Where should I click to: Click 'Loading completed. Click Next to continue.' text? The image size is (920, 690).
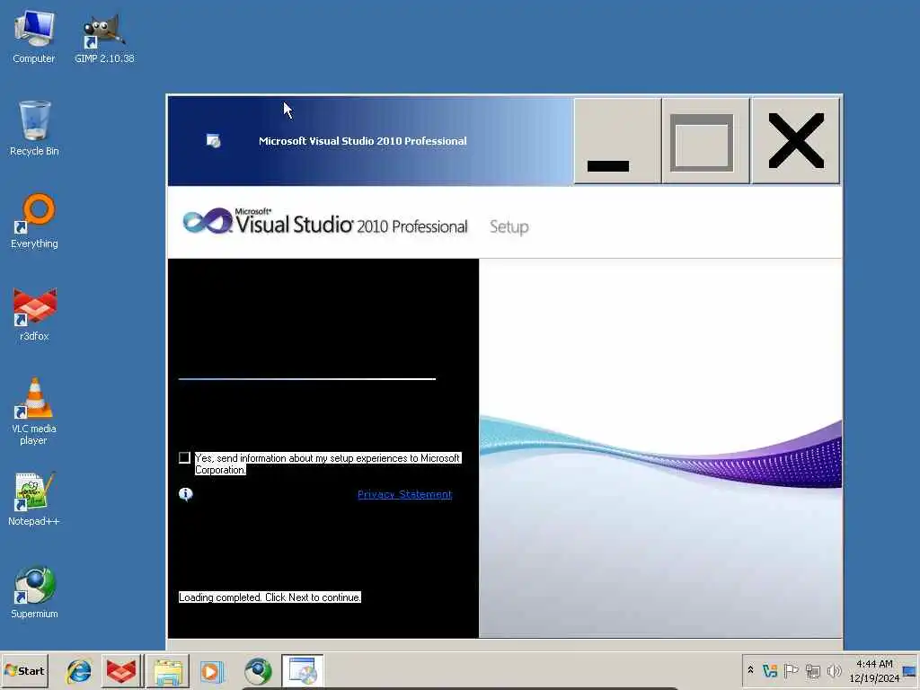[x=270, y=597]
